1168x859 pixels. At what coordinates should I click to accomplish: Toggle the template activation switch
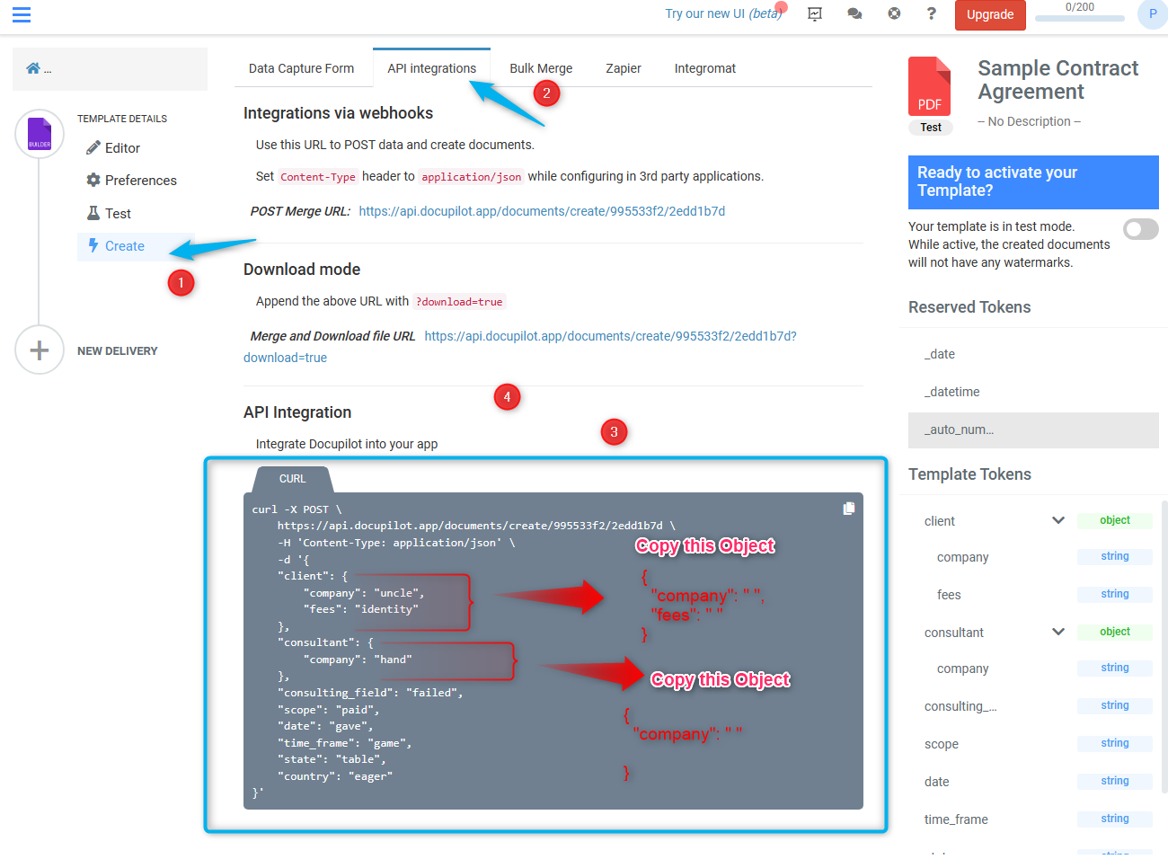pos(1141,229)
